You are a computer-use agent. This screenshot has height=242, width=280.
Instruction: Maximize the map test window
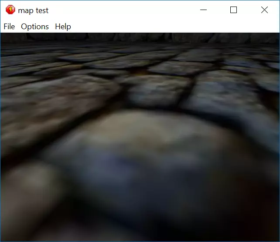(234, 10)
